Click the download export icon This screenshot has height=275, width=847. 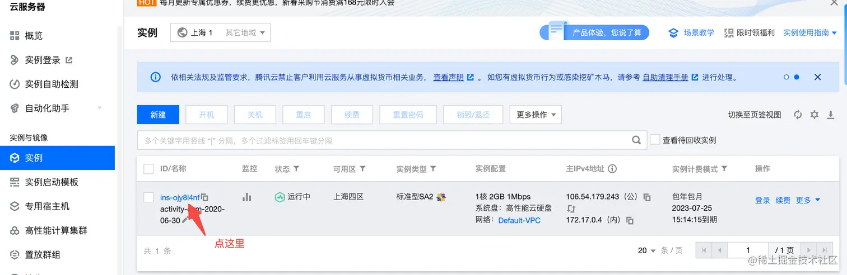tap(831, 115)
